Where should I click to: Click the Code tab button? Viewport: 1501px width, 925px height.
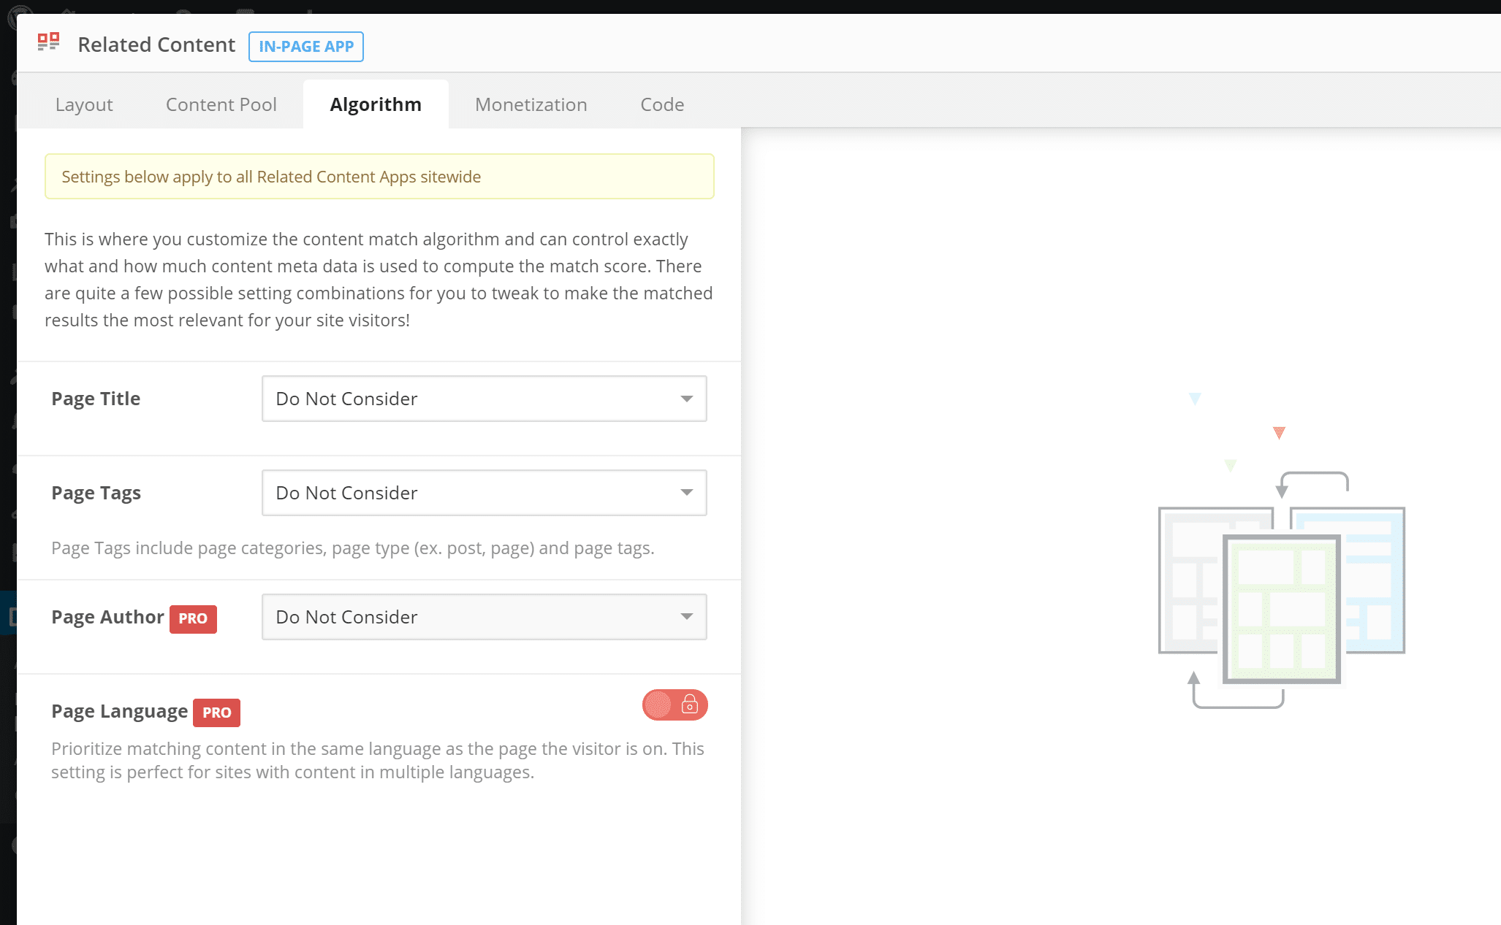coord(661,103)
